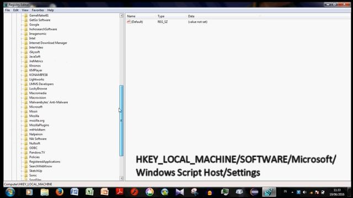Open Adobe Reader from taskbar
The width and height of the screenshot is (353, 198).
120,192
